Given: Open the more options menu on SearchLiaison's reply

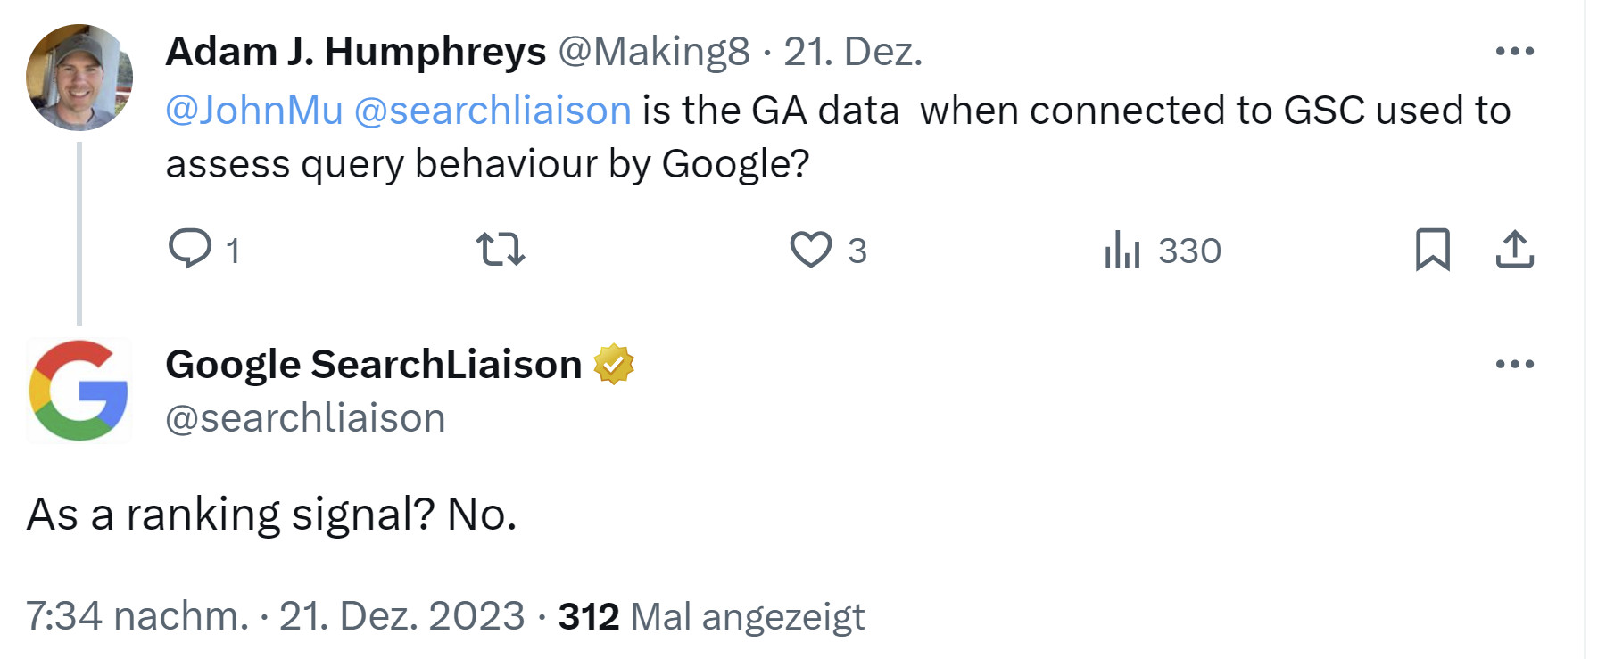Looking at the screenshot, I should pos(1514,363).
